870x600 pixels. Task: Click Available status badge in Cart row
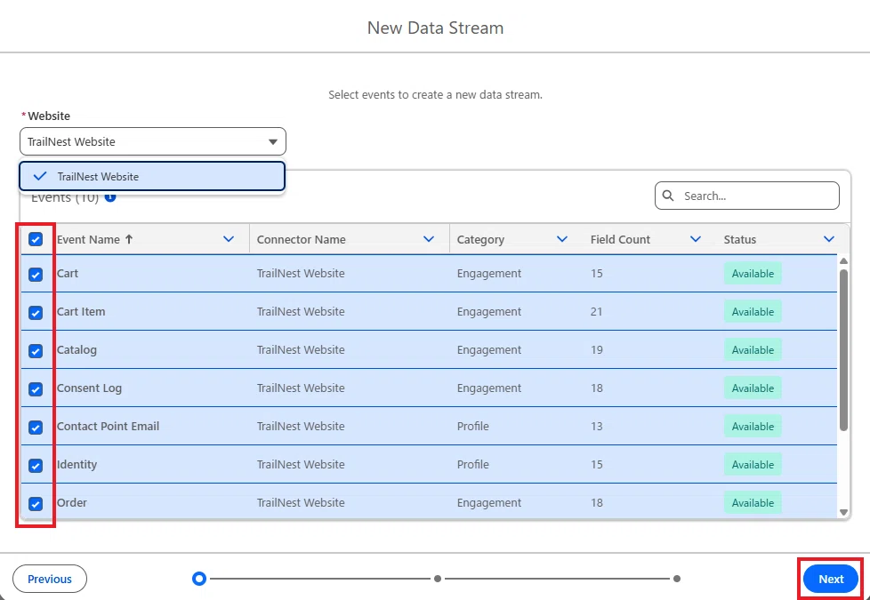753,274
